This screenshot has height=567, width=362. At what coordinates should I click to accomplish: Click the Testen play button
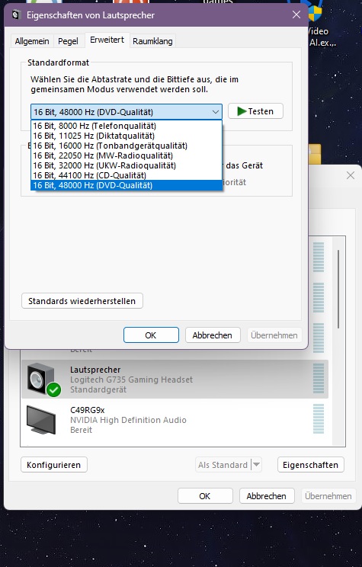click(255, 111)
